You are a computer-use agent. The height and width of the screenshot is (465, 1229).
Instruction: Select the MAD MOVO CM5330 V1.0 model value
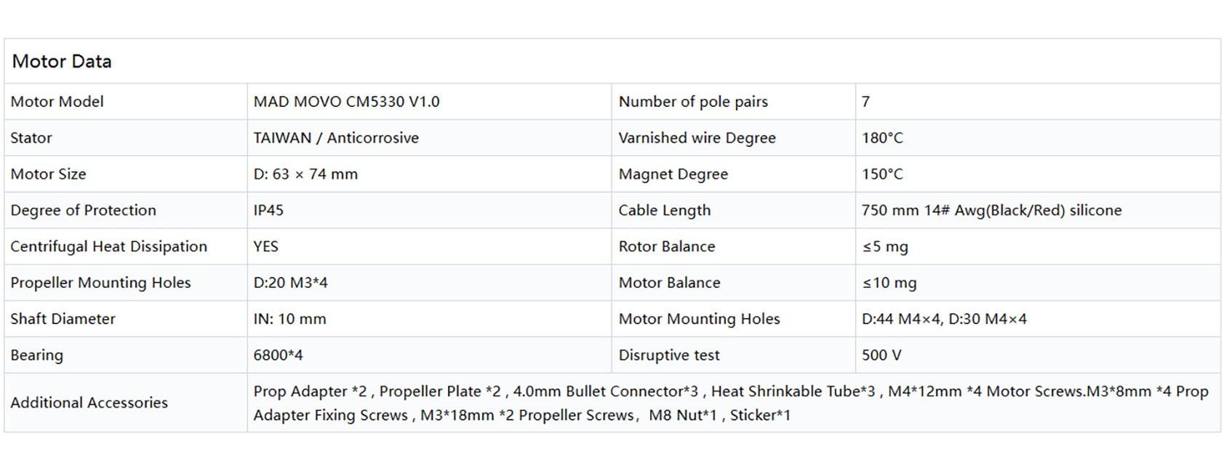[x=346, y=102]
